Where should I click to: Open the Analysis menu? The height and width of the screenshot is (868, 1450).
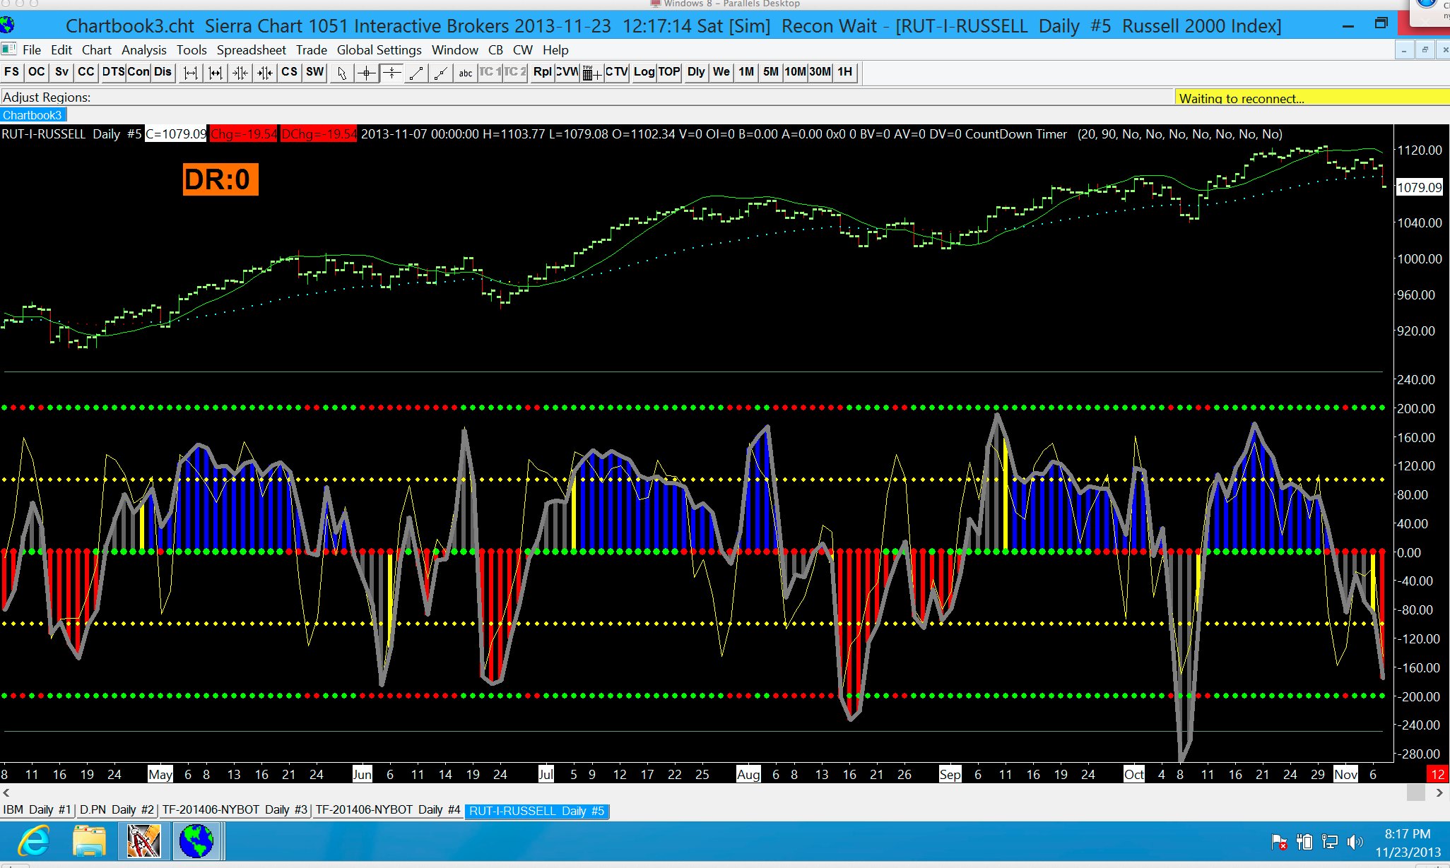[143, 50]
